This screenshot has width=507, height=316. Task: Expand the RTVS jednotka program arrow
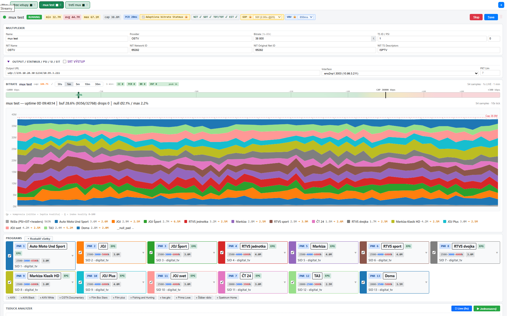point(285,253)
